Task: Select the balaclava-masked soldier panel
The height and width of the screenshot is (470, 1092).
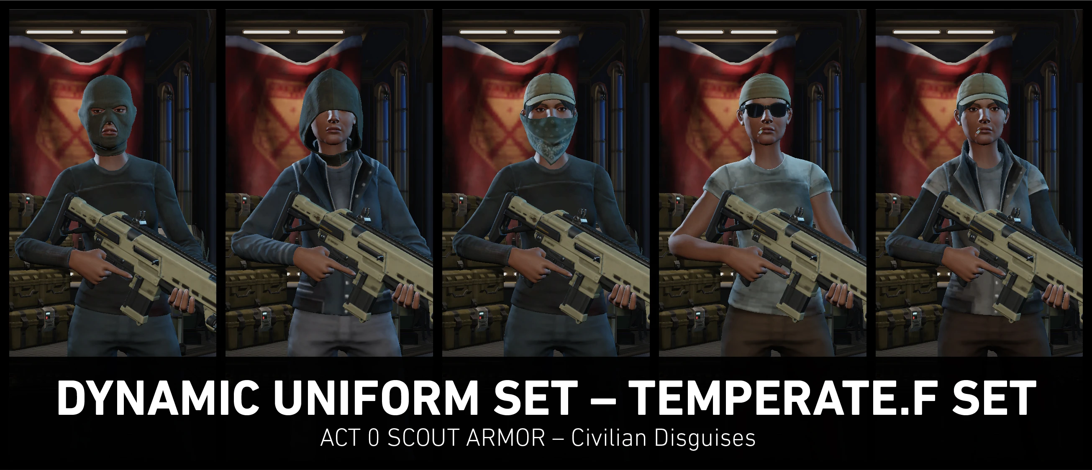Action: tap(113, 183)
